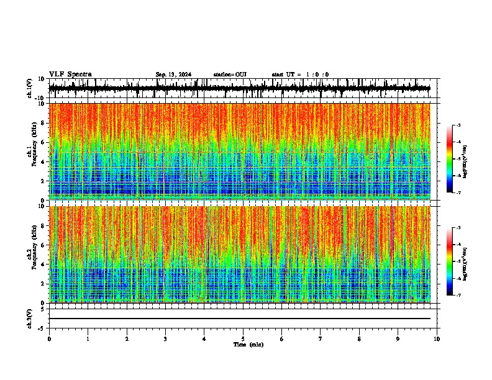Click the "Time (min)" axis label
The image size is (492, 380).
pyautogui.click(x=248, y=345)
